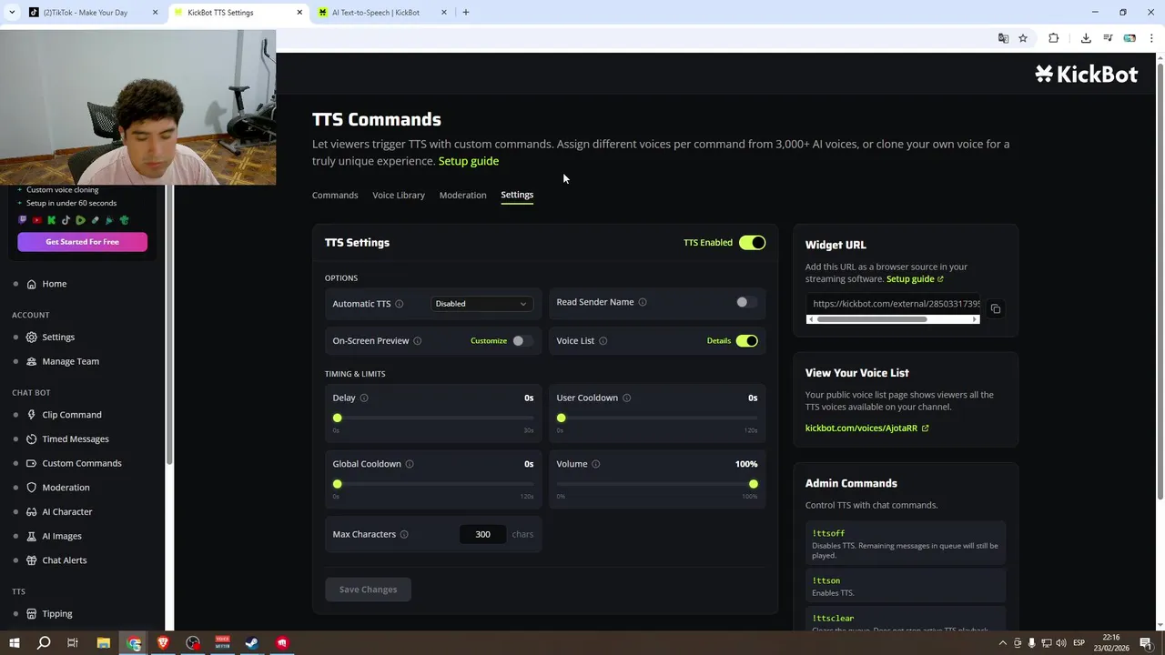Copy the widget URL with the copy icon
This screenshot has height=655, width=1165.
click(x=996, y=309)
